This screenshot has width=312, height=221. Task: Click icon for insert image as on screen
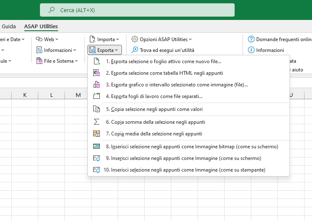[97, 158]
